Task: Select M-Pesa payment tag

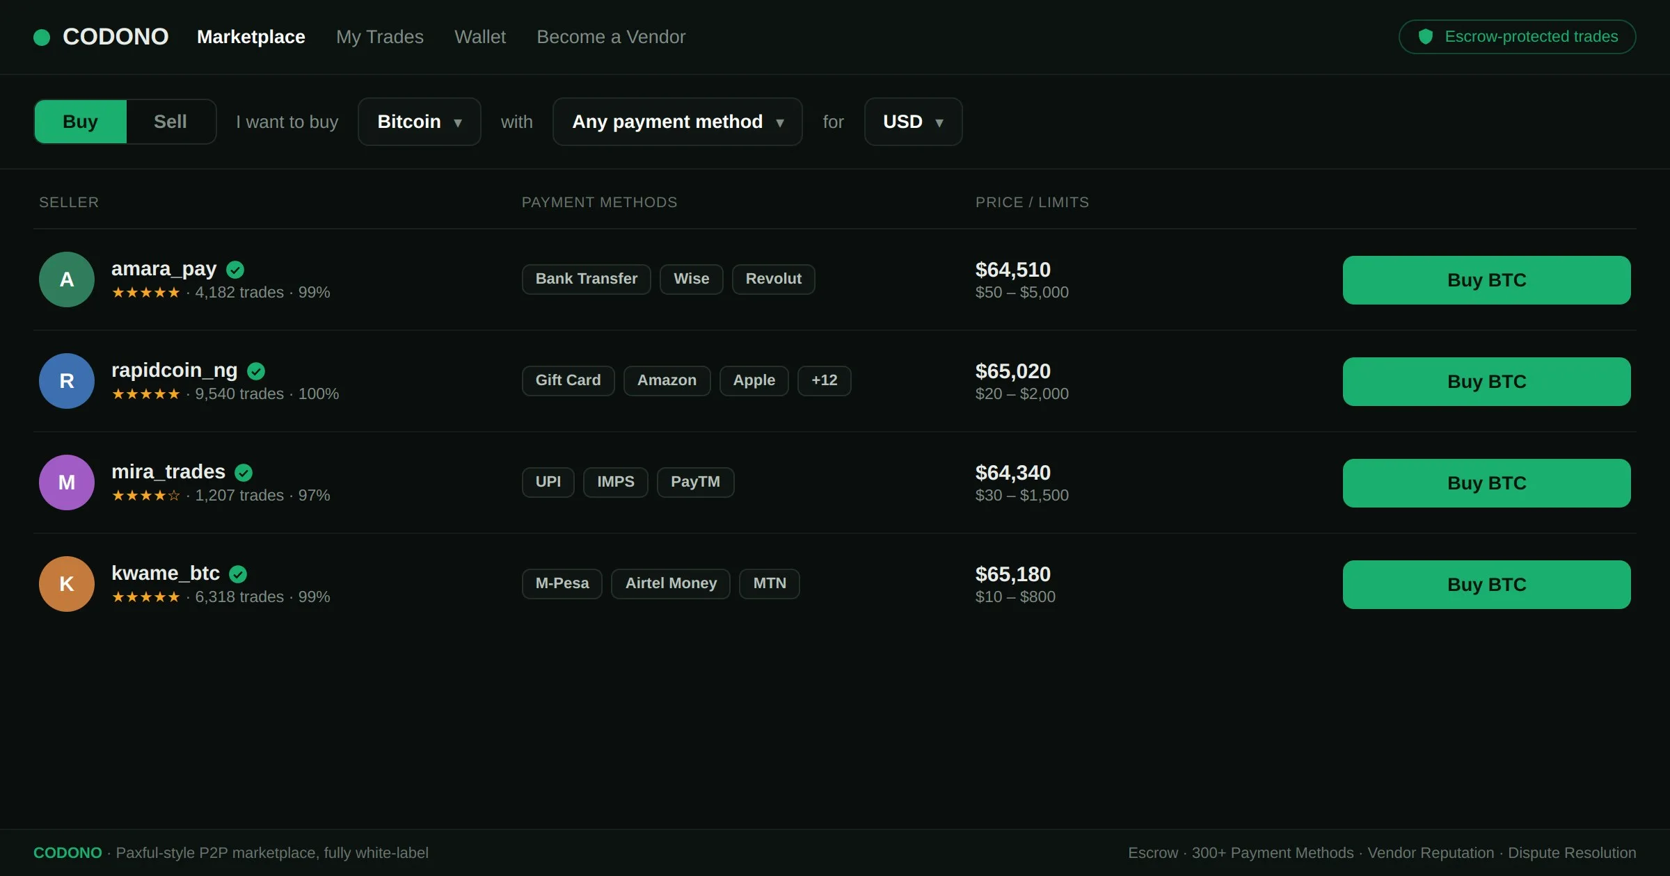Action: pos(562,584)
